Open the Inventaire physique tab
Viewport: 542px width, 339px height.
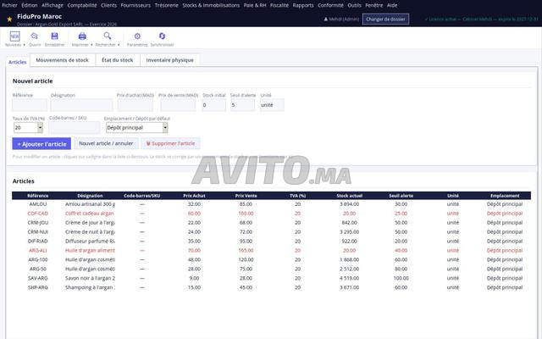(x=169, y=60)
